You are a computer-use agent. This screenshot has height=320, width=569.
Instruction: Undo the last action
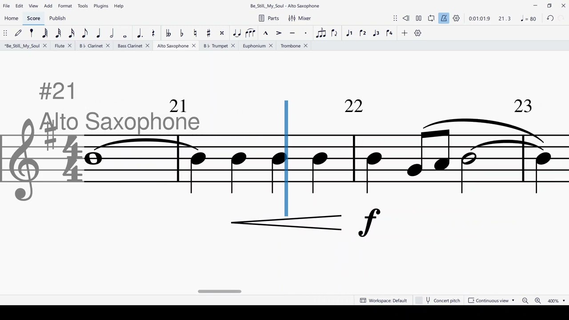(x=550, y=18)
